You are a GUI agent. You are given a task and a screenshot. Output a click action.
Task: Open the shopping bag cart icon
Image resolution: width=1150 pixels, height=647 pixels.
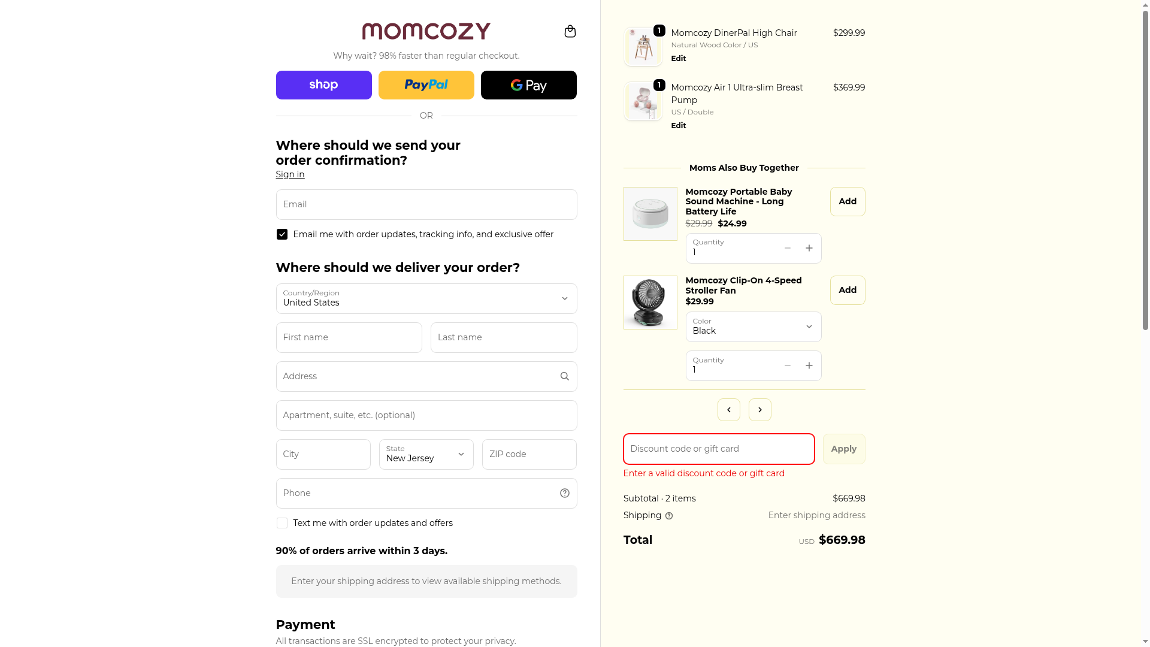click(x=570, y=31)
